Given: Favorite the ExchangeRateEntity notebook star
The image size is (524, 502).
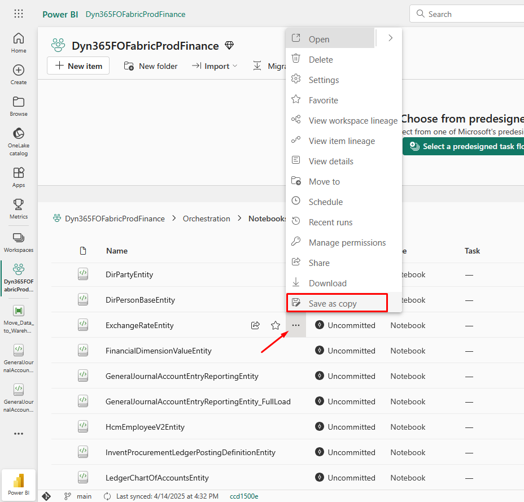Looking at the screenshot, I should pyautogui.click(x=276, y=325).
